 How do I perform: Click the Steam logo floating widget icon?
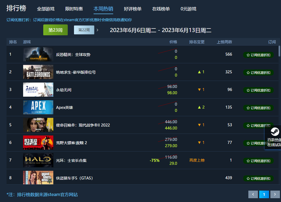[275, 132]
